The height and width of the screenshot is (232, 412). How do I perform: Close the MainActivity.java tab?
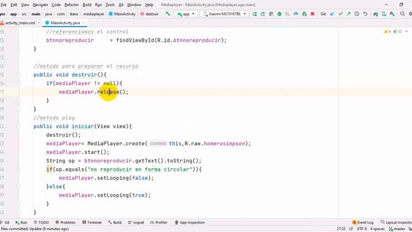84,23
